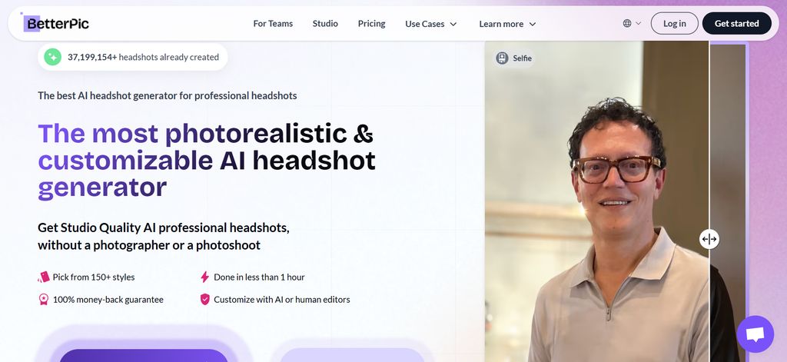Click the BetterPic logo
Image resolution: width=787 pixels, height=362 pixels.
56,23
